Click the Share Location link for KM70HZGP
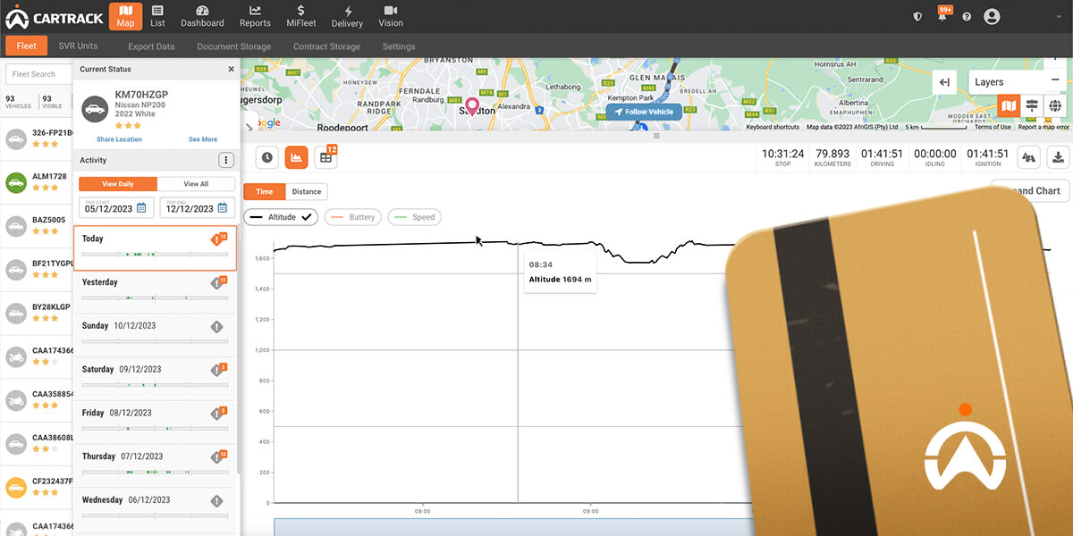 pos(119,139)
